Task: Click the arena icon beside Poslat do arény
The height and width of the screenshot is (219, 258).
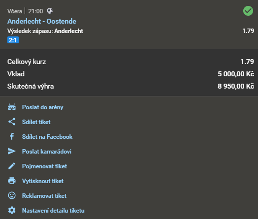Action: click(12, 107)
